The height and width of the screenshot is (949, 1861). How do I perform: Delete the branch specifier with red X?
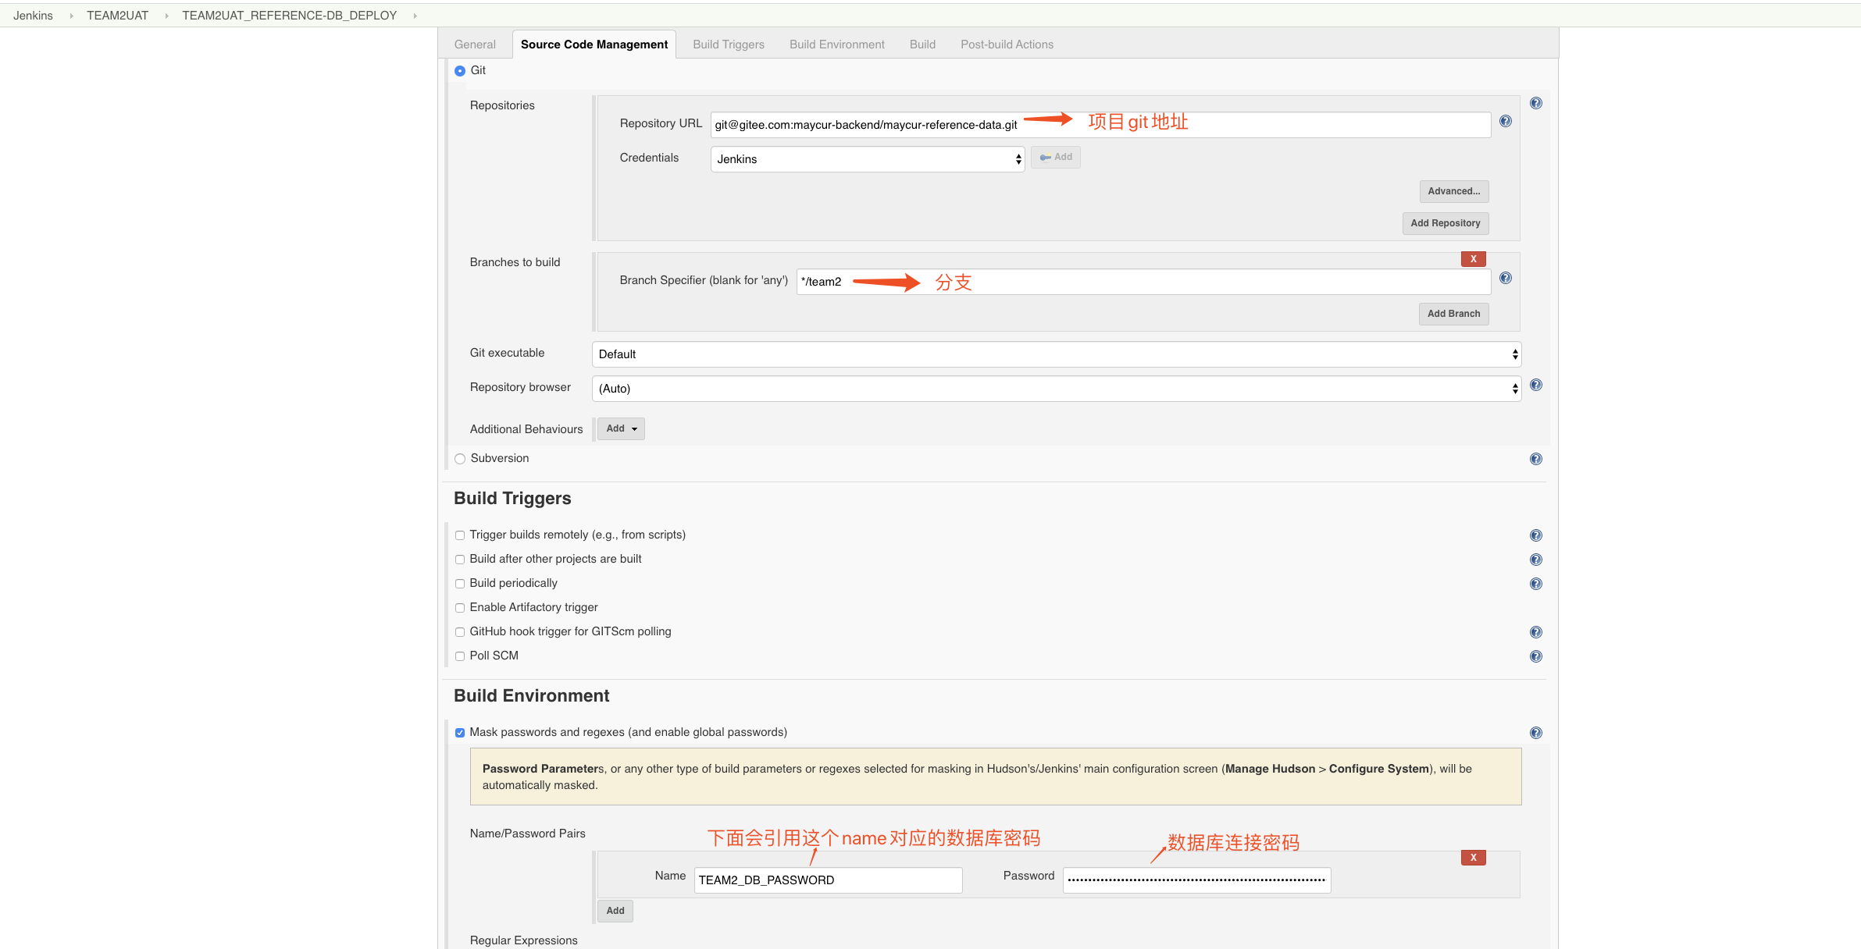point(1473,259)
